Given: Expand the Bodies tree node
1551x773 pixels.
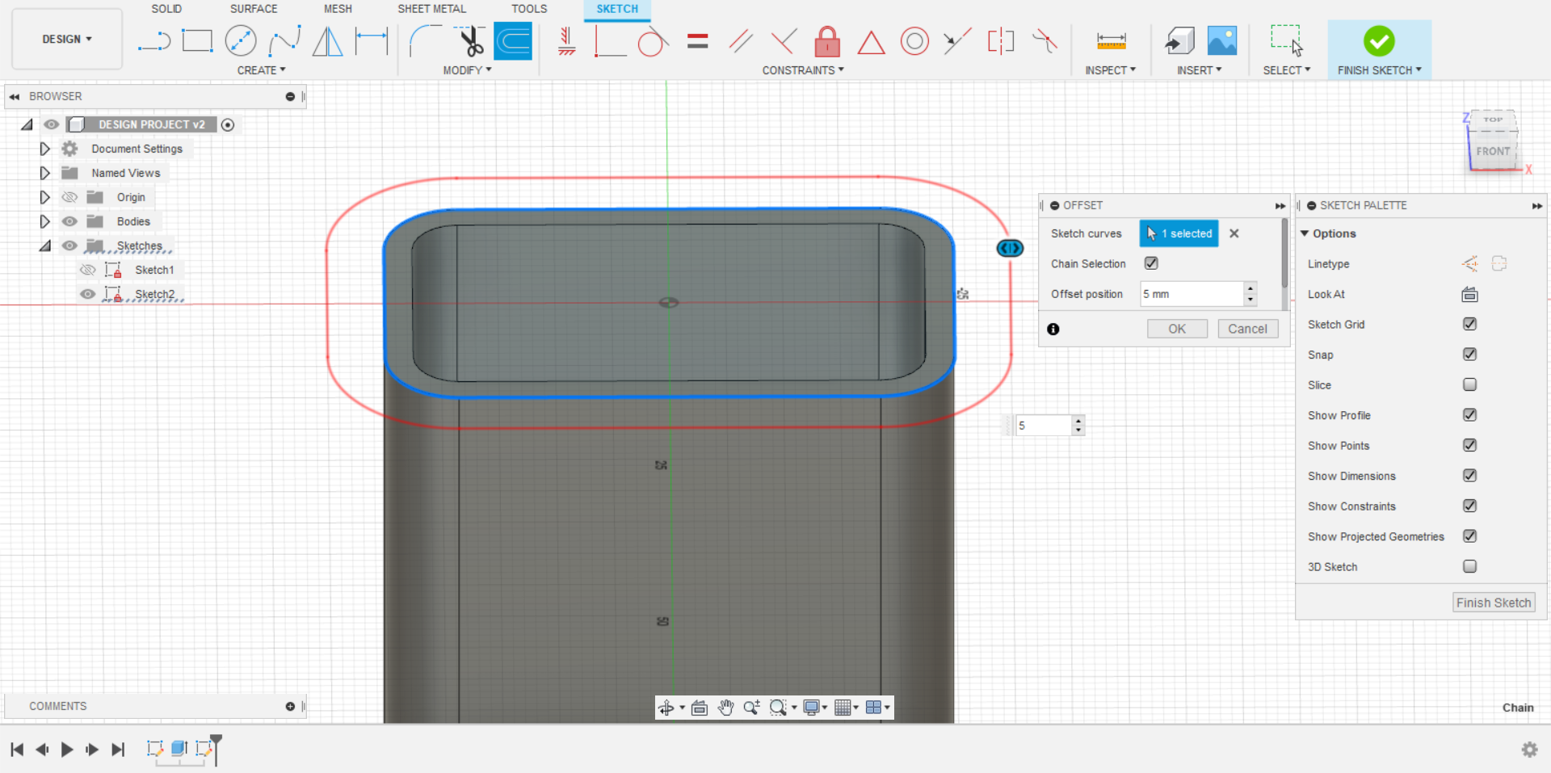Looking at the screenshot, I should coord(44,221).
